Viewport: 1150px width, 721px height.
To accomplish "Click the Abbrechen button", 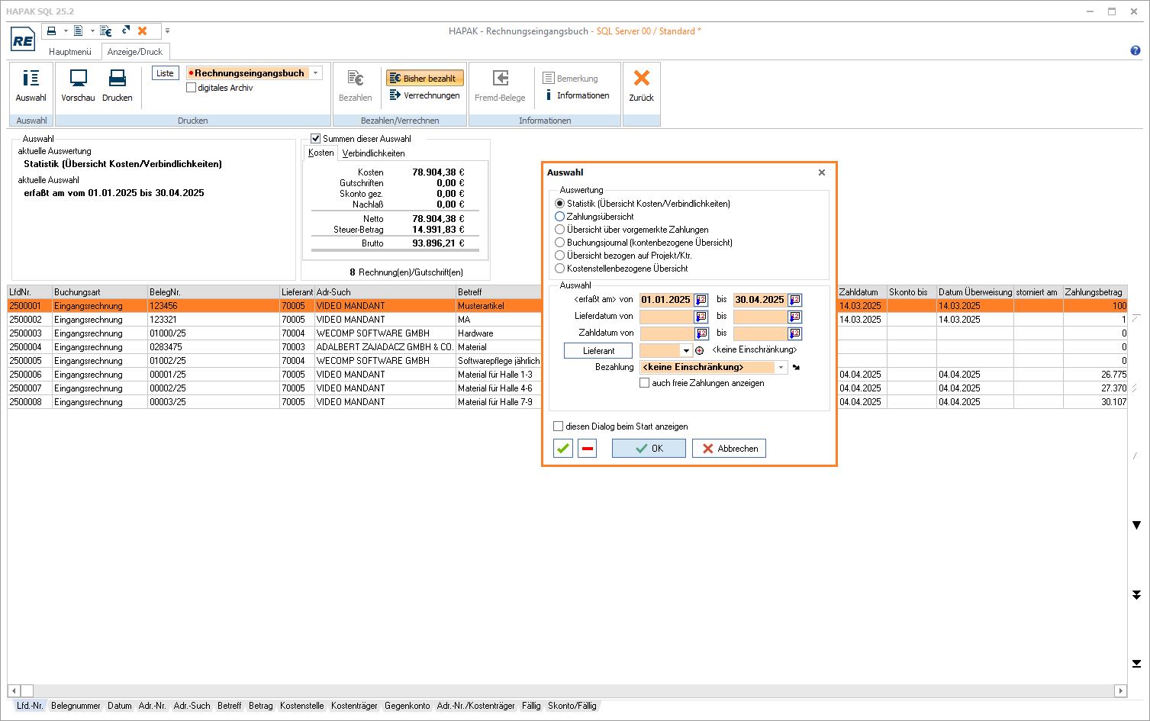I will [729, 449].
